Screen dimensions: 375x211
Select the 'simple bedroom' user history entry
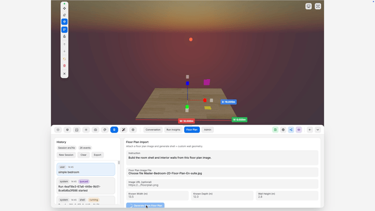(86, 169)
